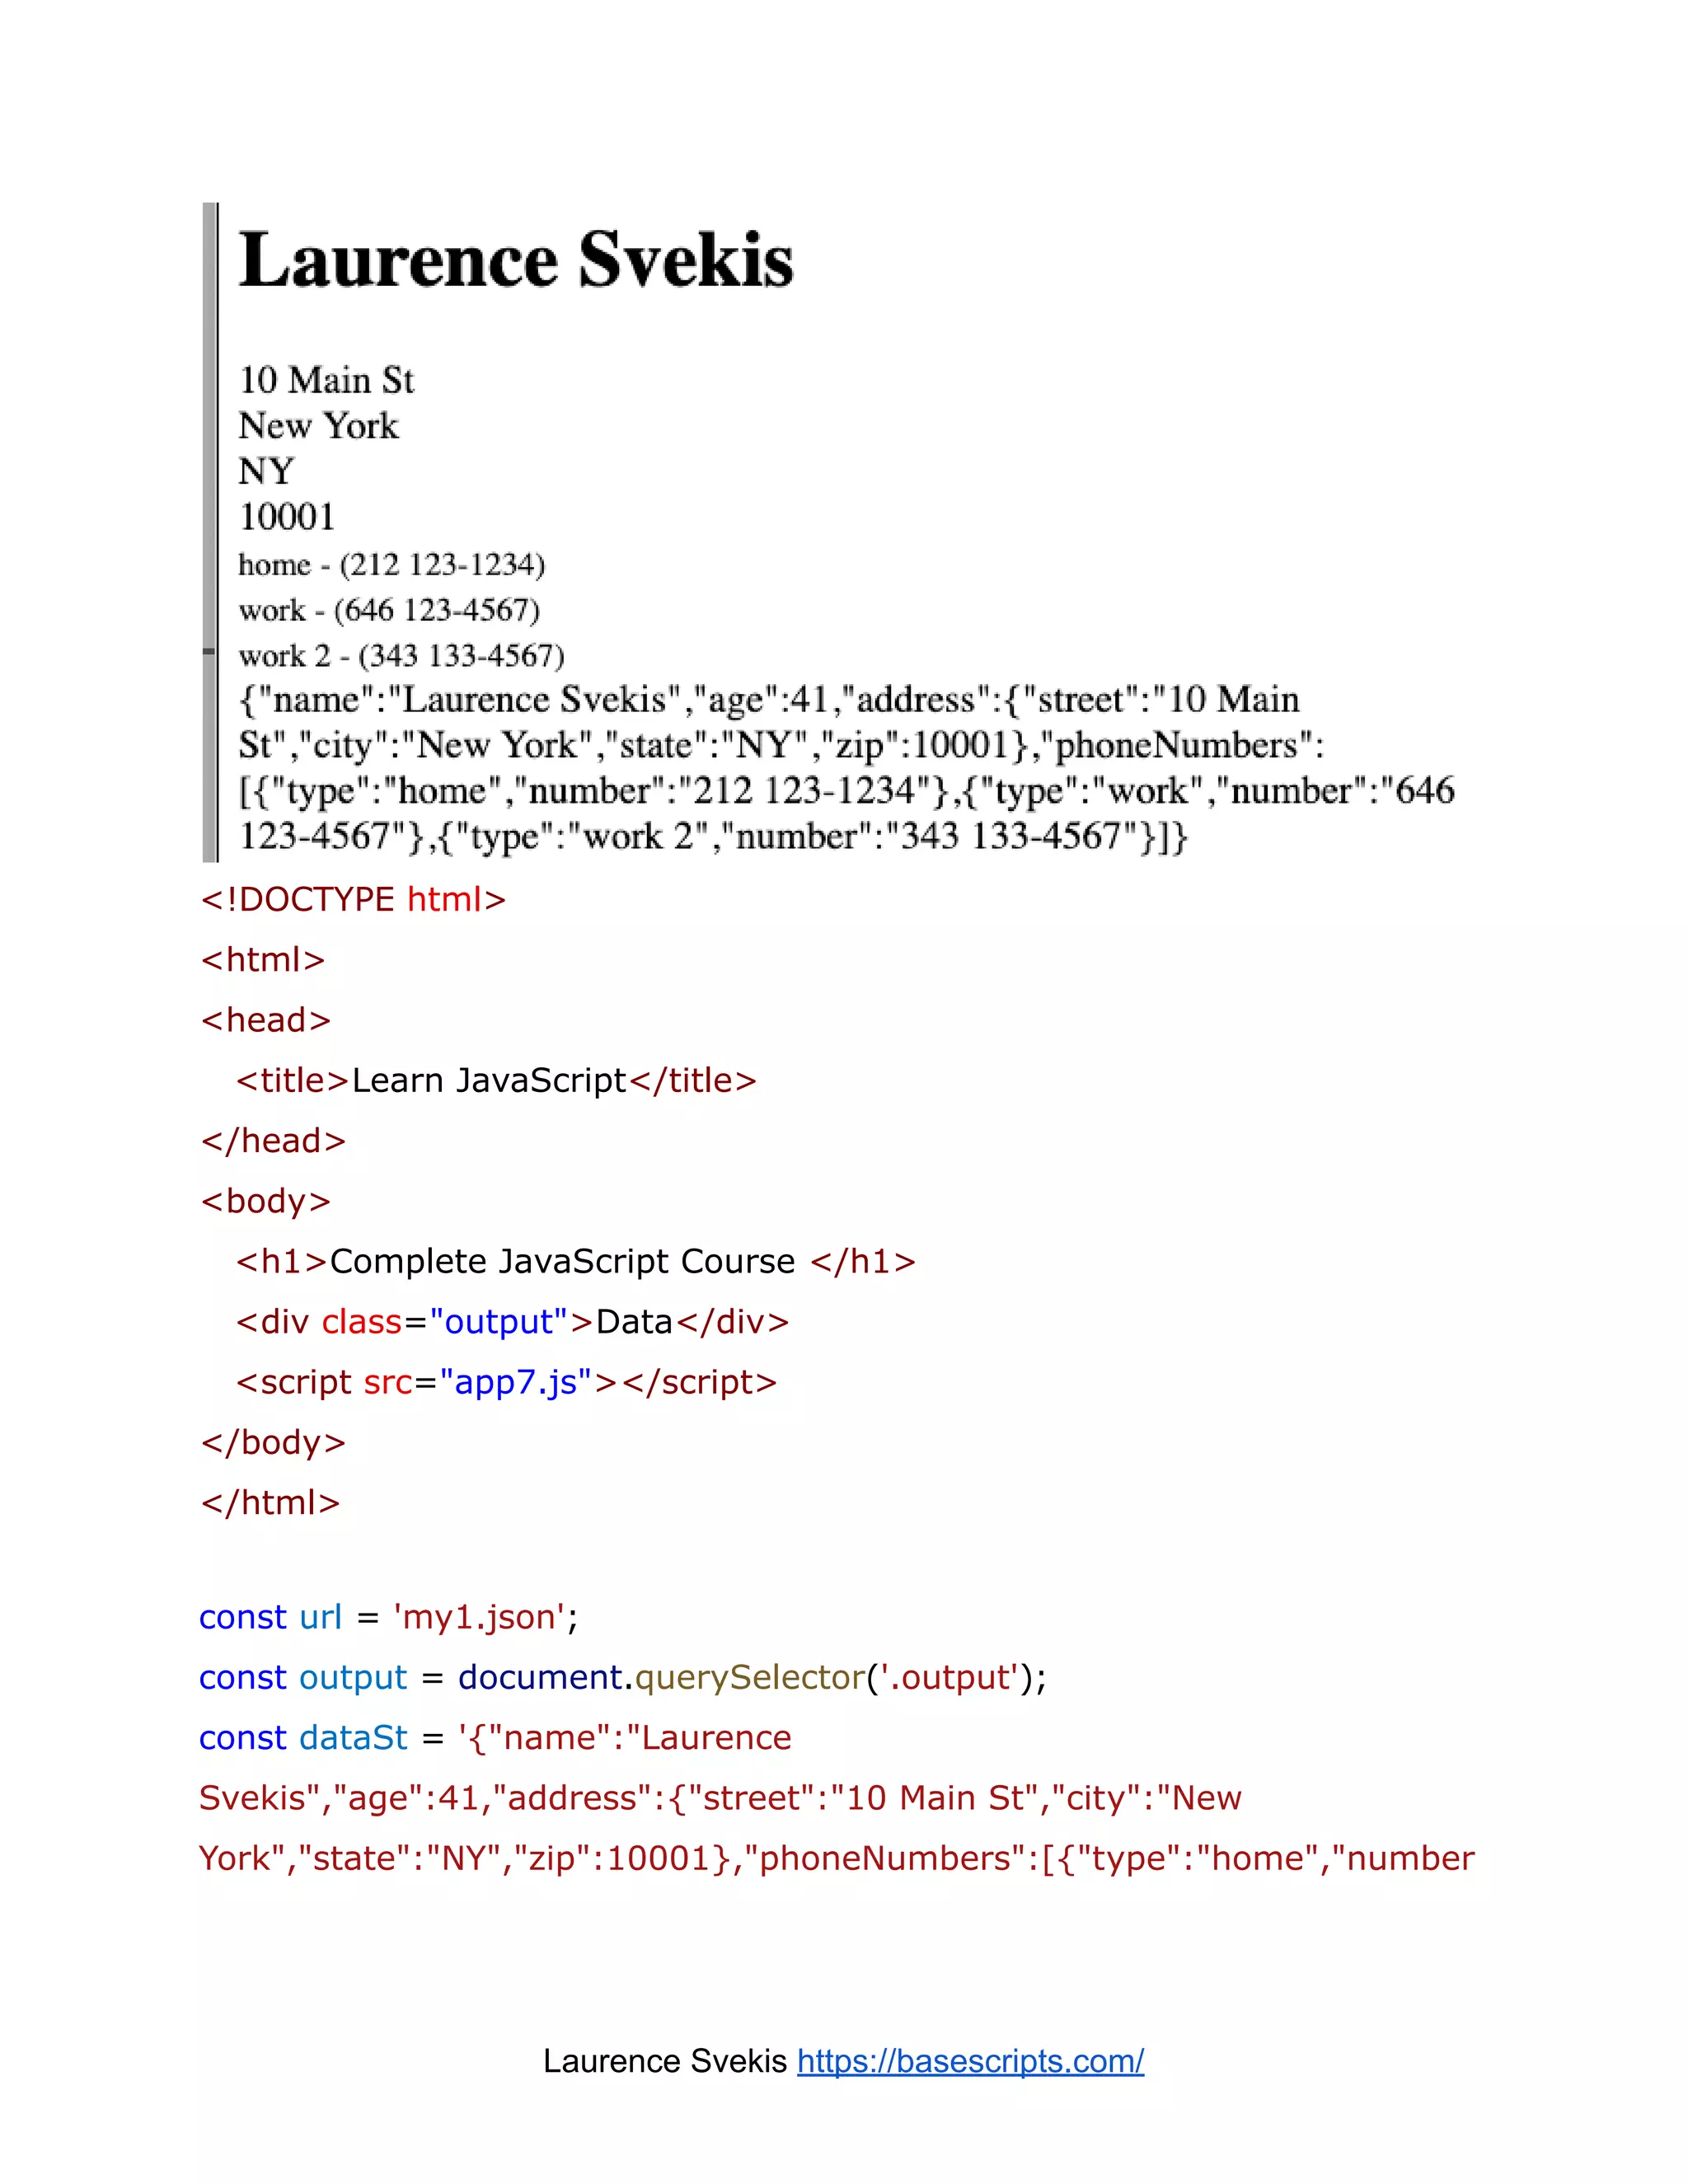This screenshot has height=2184, width=1688.
Task: Click the 'home - (212 123-1234)' phone entry
Action: [391, 565]
